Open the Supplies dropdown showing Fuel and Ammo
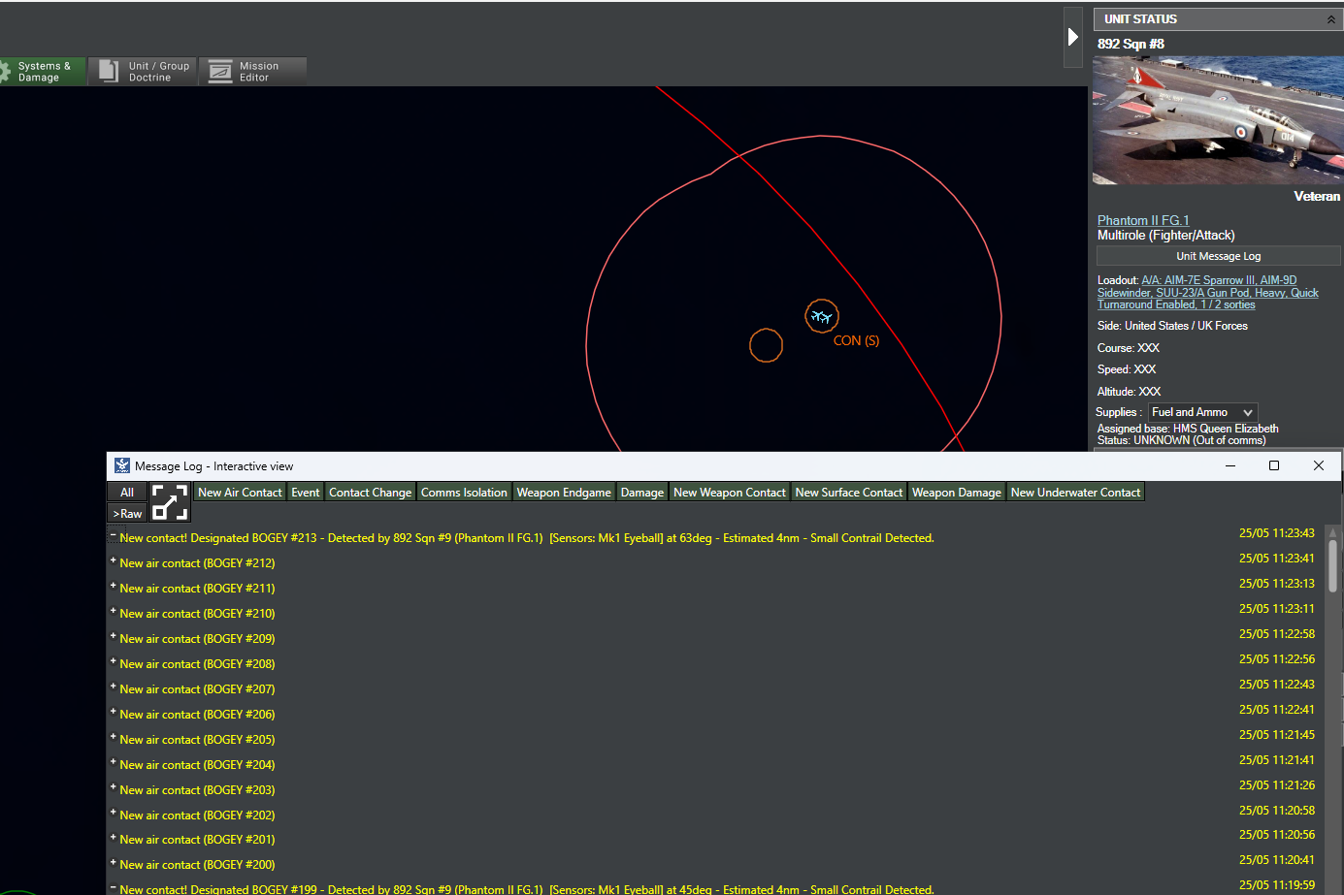The image size is (1344, 895). point(1203,412)
